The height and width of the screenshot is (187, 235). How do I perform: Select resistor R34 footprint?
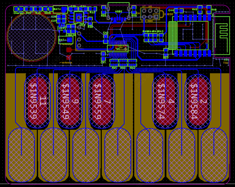tap(28, 9)
